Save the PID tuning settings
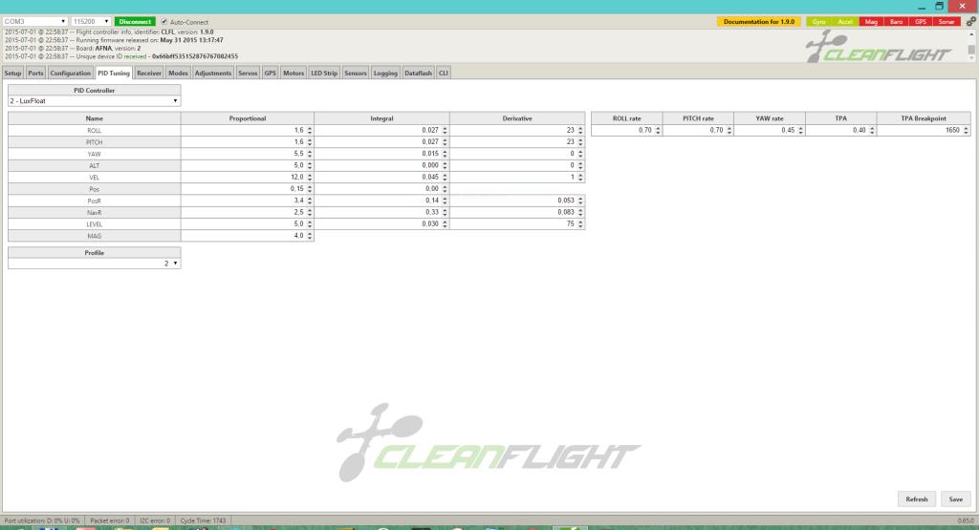 954,498
